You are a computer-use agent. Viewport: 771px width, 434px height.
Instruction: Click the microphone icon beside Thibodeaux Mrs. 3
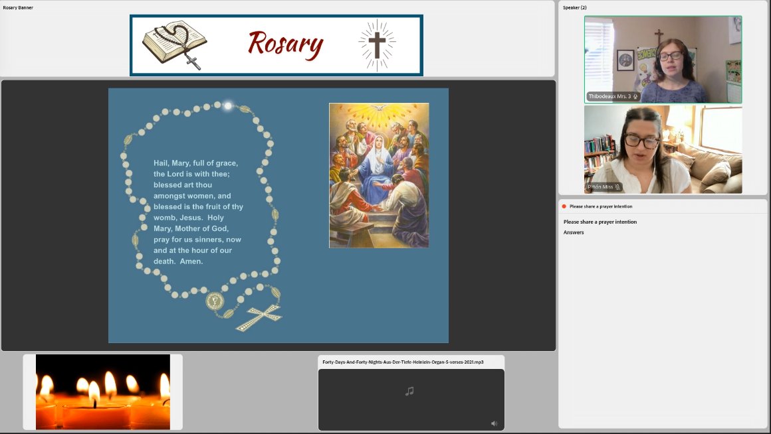(x=635, y=97)
